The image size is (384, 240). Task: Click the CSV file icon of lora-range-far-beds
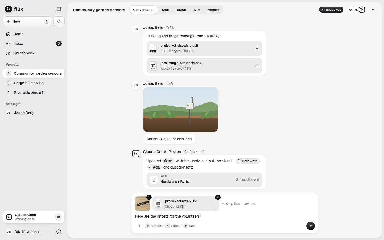pos(153,66)
